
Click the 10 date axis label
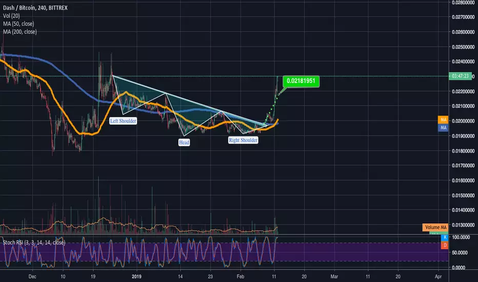(63, 276)
